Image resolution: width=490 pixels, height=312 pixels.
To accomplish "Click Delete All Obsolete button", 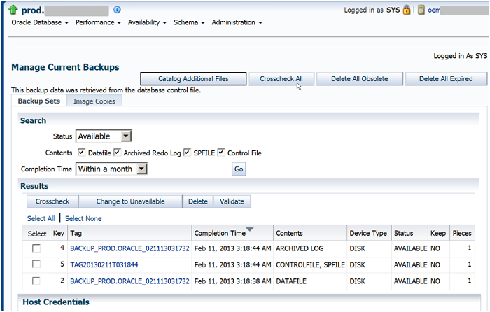I will point(360,79).
